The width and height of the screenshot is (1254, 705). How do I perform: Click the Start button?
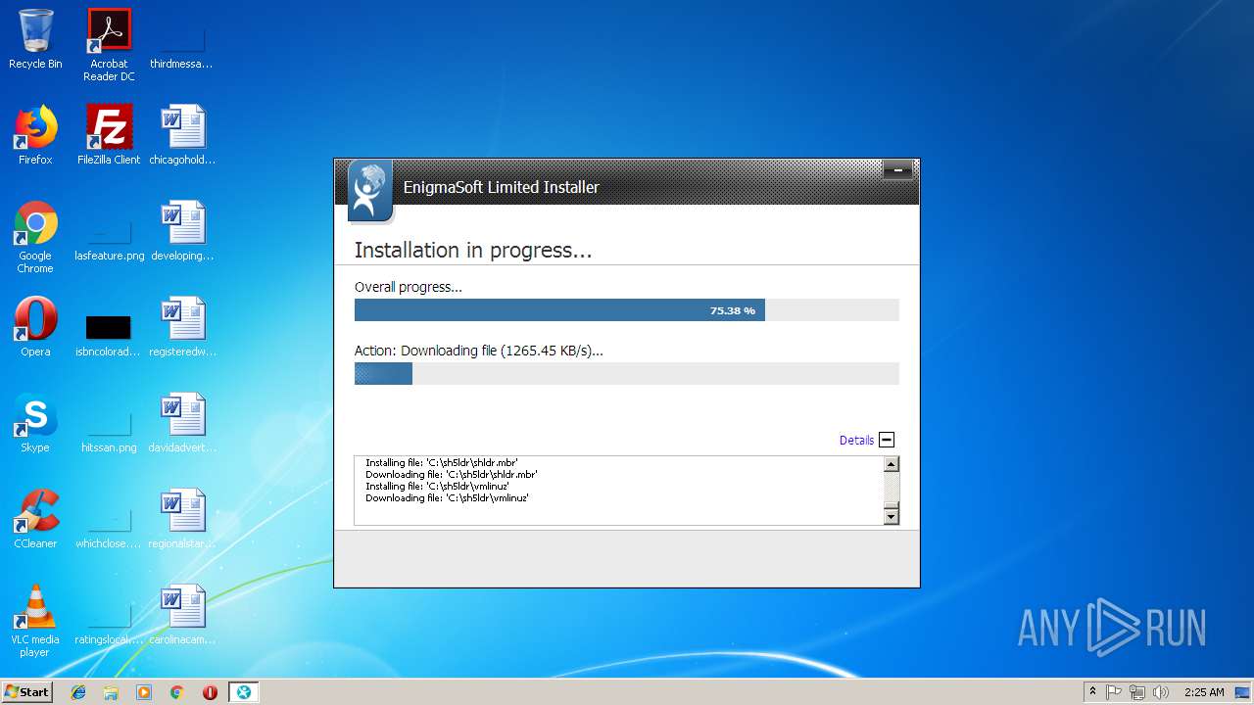26,692
